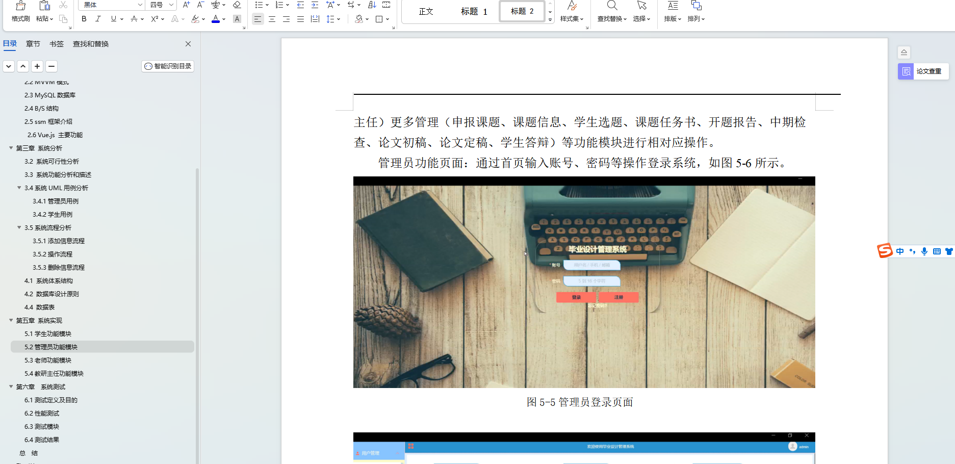This screenshot has width=955, height=464.
Task: Apply the 标题 1 style
Action: [474, 11]
